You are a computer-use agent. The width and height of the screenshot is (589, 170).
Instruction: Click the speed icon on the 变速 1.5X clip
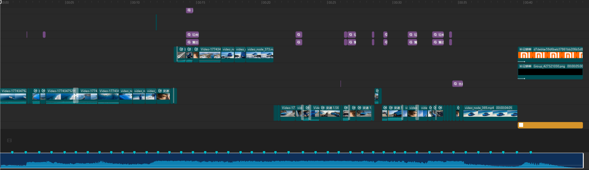[x=323, y=108]
